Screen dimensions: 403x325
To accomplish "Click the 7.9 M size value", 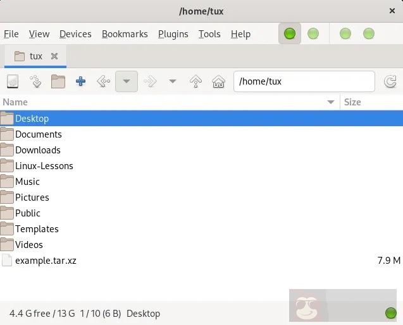I will click(x=389, y=261).
